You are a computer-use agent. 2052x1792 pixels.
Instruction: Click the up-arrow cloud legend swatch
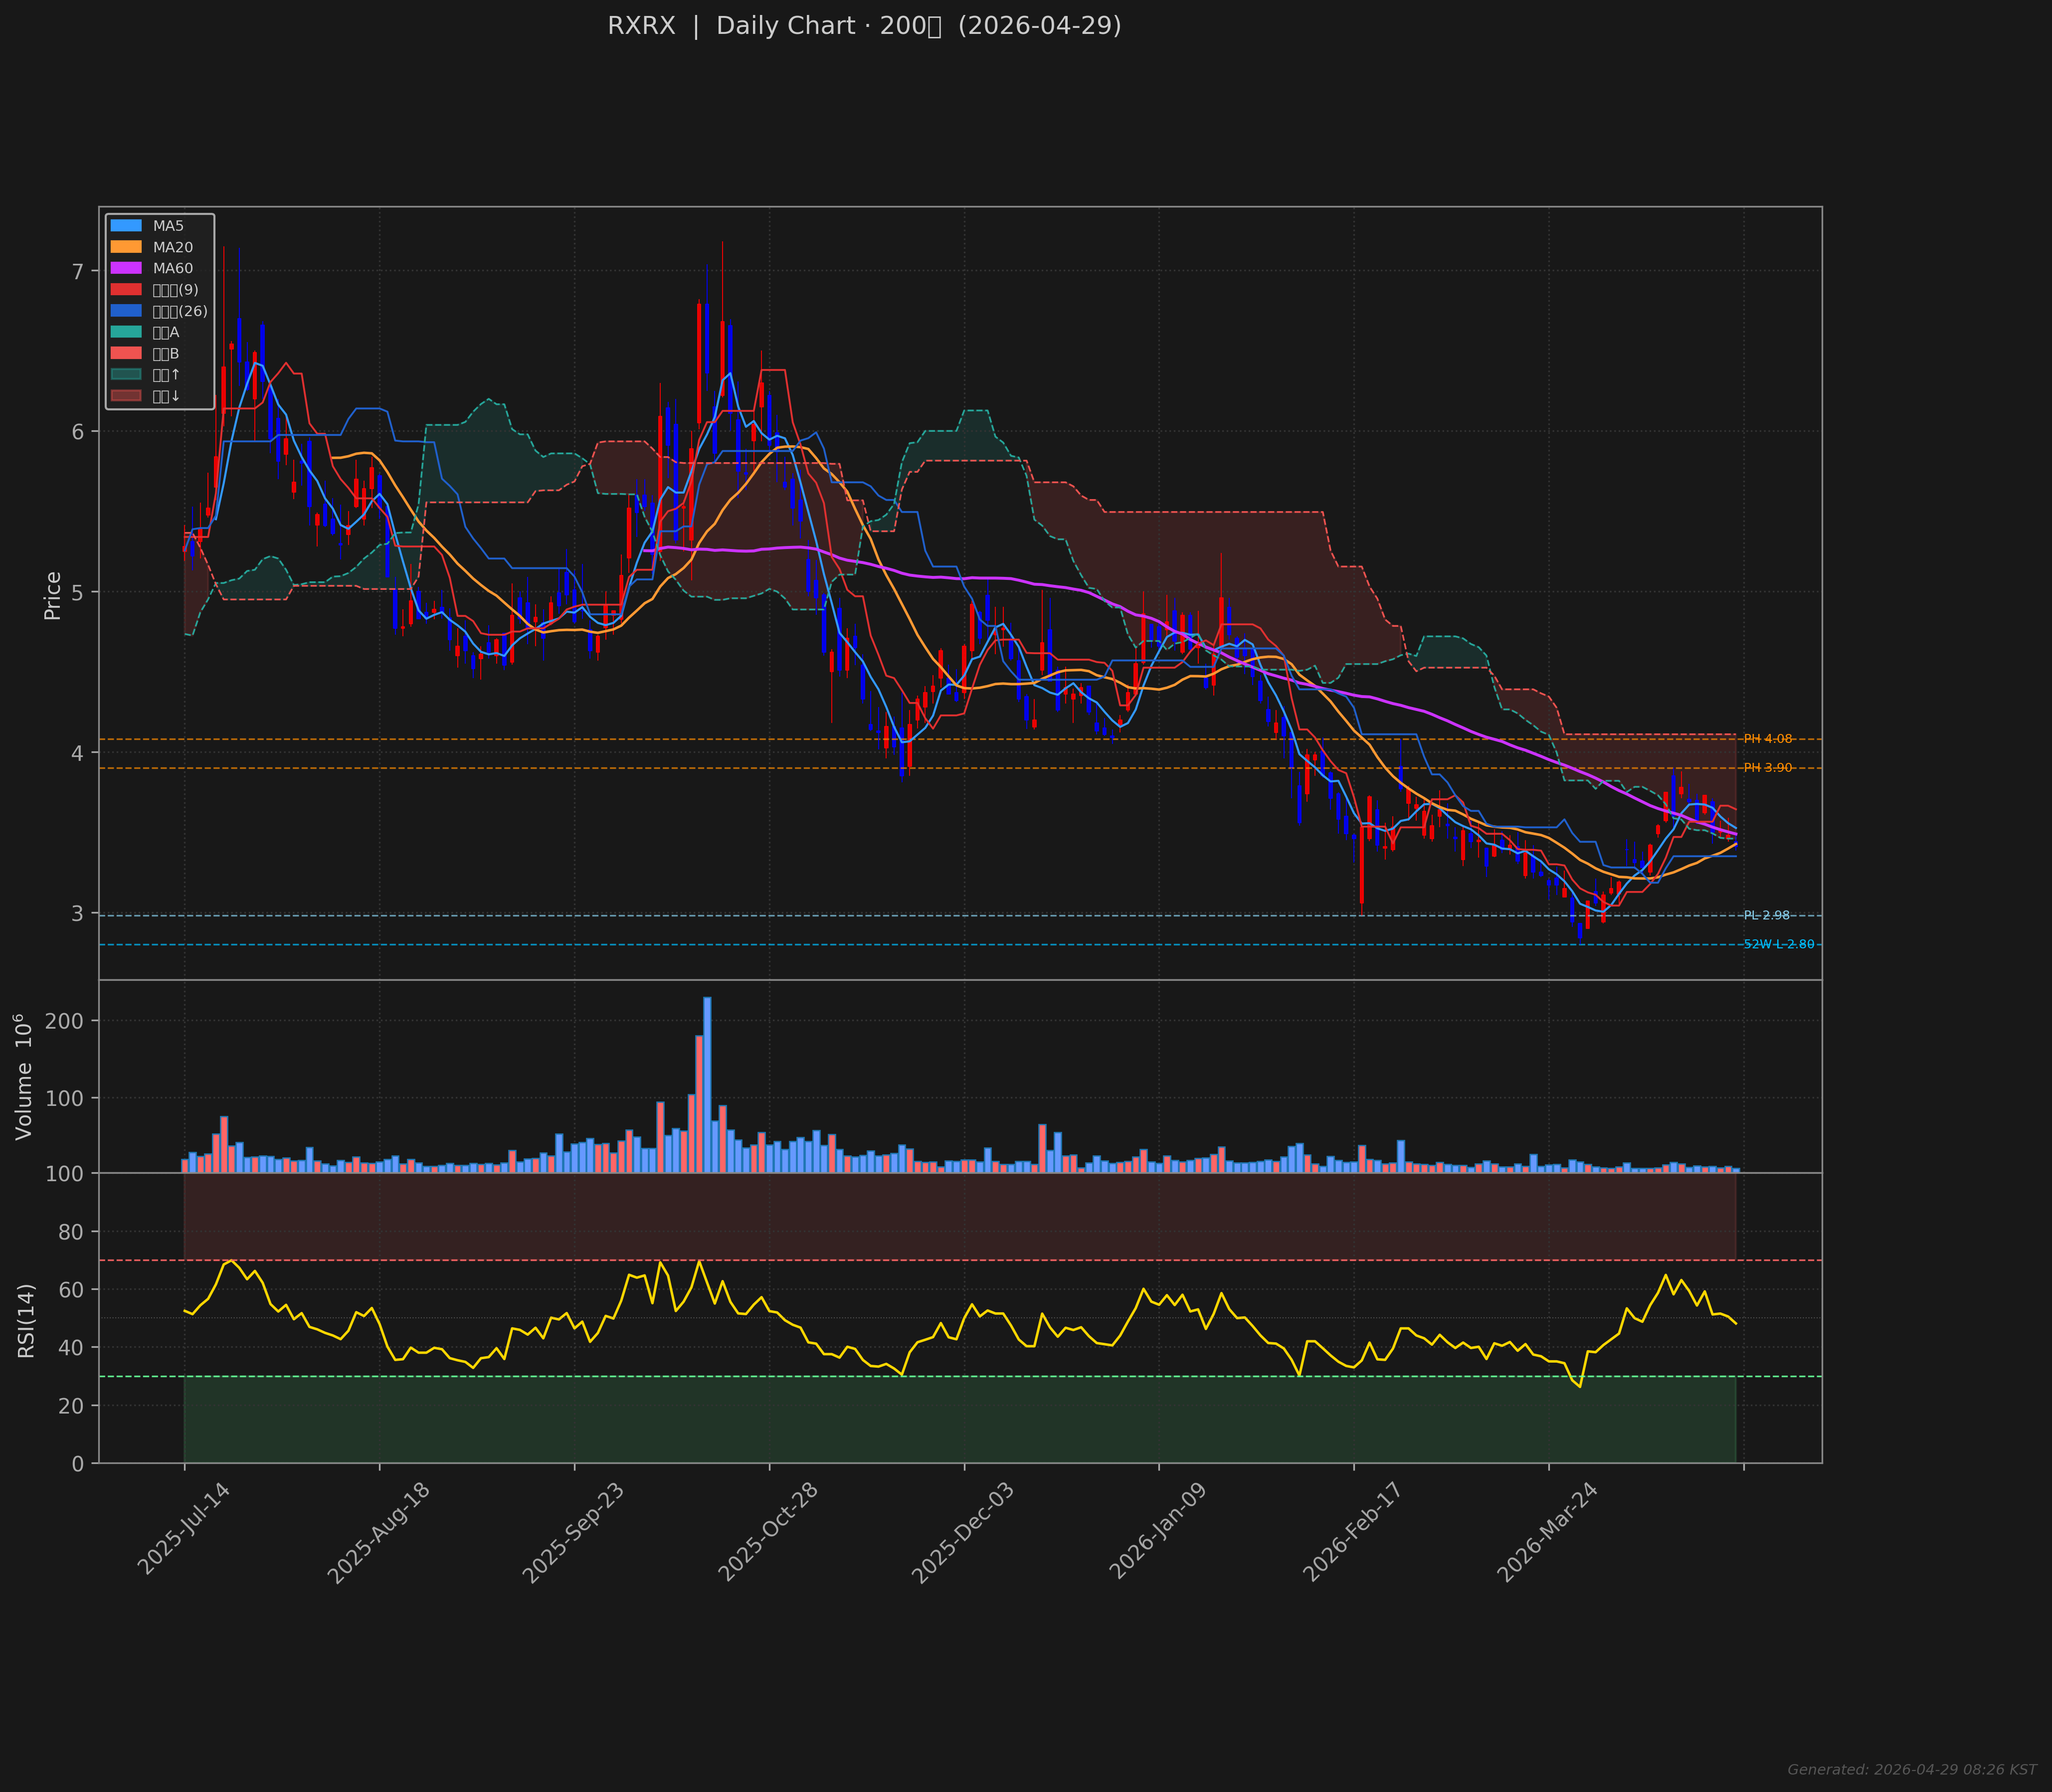pyautogui.click(x=126, y=375)
